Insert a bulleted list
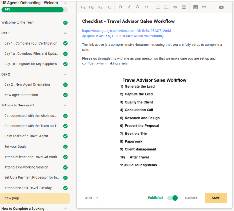Image resolution: width=234 pixels, height=211 pixels. 158,7
